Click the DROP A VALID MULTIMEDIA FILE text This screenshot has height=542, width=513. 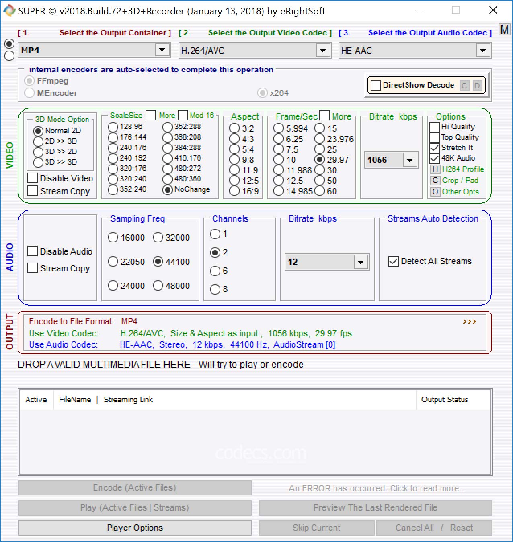tap(161, 364)
